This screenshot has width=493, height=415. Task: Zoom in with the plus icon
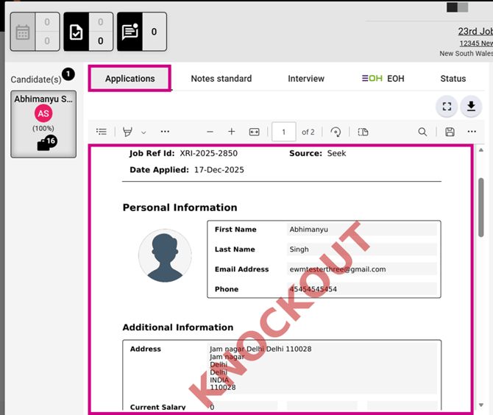coord(232,132)
